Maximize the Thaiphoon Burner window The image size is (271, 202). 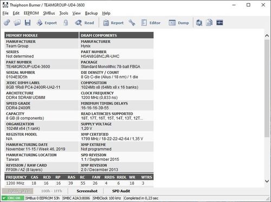tap(248, 5)
